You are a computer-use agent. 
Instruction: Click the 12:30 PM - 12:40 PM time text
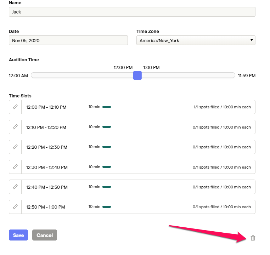coord(46,167)
